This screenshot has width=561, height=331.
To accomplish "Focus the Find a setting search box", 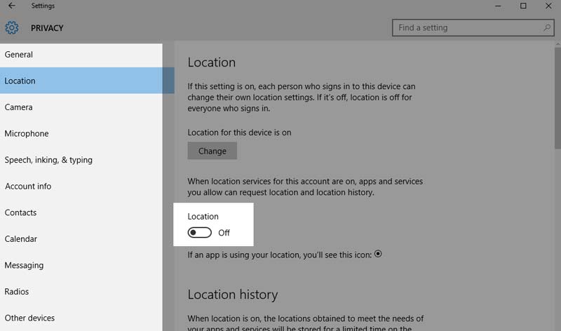I will click(473, 27).
